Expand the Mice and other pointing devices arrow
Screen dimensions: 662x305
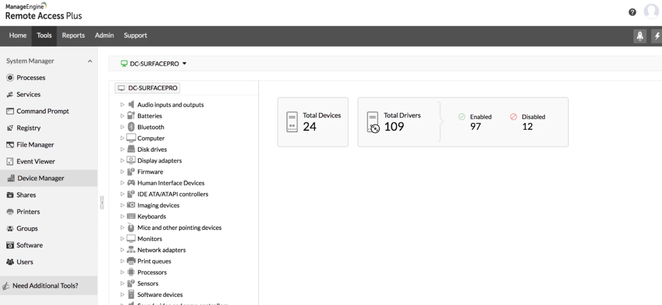[x=122, y=228]
